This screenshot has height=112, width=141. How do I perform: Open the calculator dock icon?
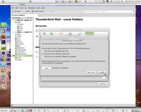coord(3,76)
